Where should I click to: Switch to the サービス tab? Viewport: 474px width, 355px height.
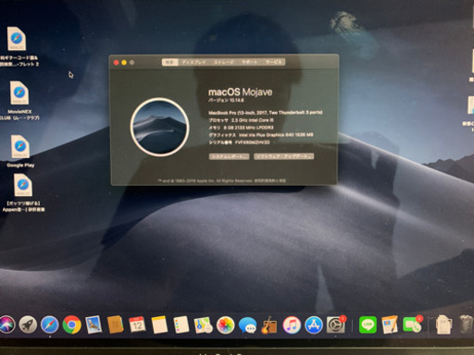pos(273,62)
